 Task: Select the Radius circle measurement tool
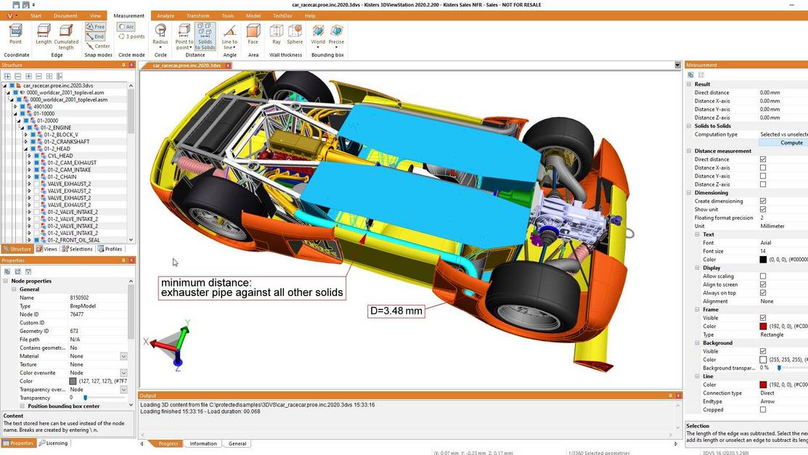tap(160, 36)
